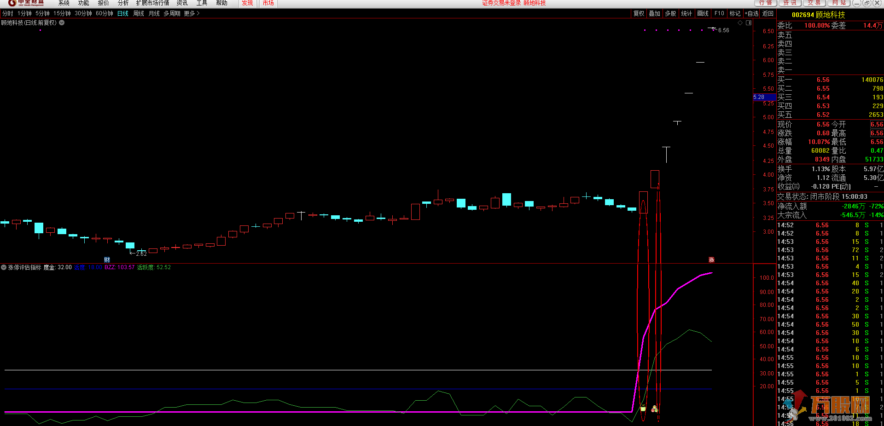Expand the 更多 periods list
This screenshot has height=426, width=884.
pyautogui.click(x=192, y=14)
